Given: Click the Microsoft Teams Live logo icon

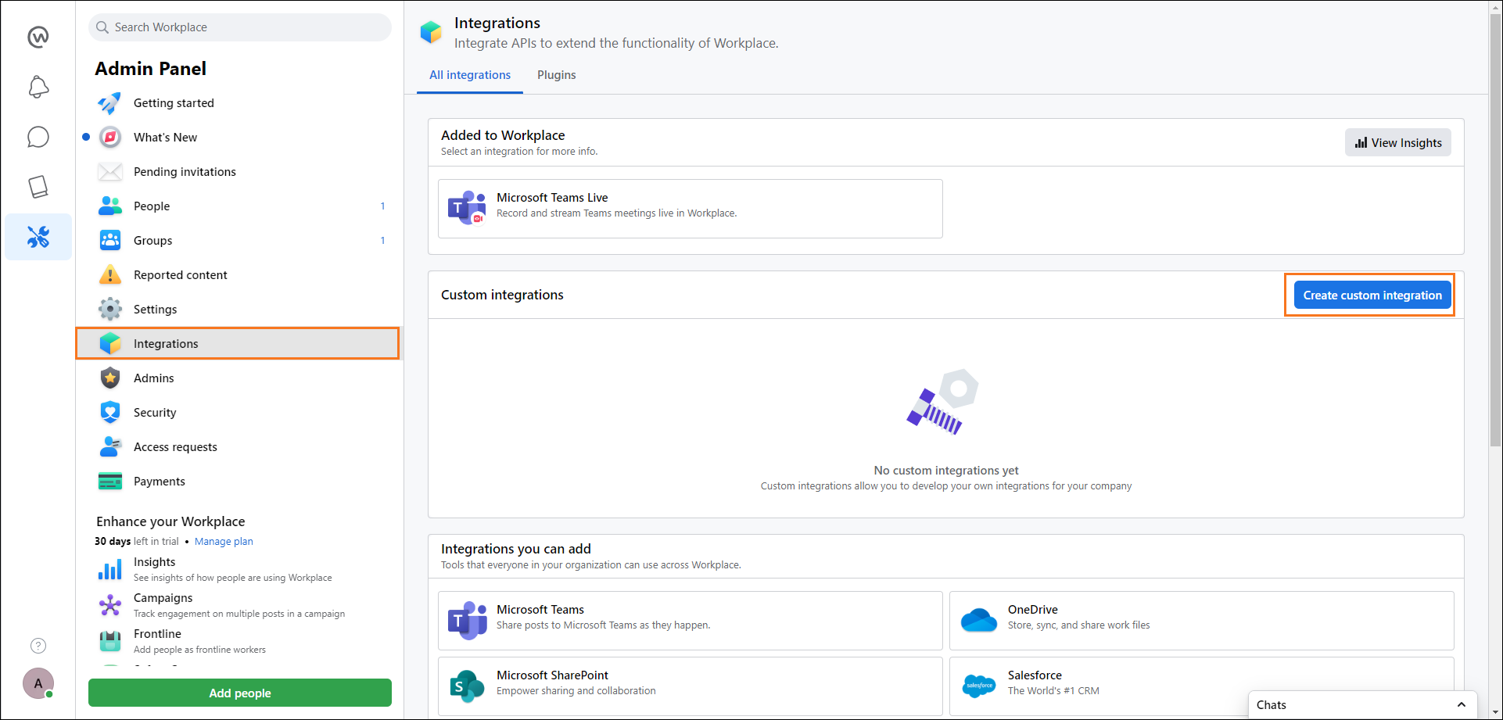Looking at the screenshot, I should pyautogui.click(x=467, y=208).
